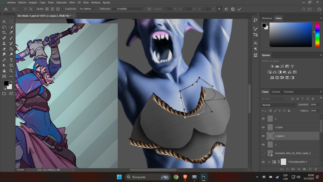Click the hue spectrum slider
The image size is (323, 182).
click(318, 35)
